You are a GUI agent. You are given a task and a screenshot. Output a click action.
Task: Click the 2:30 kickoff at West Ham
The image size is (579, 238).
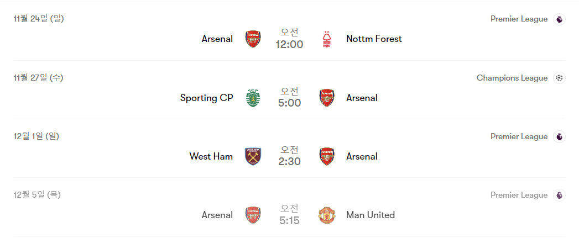[x=289, y=162]
